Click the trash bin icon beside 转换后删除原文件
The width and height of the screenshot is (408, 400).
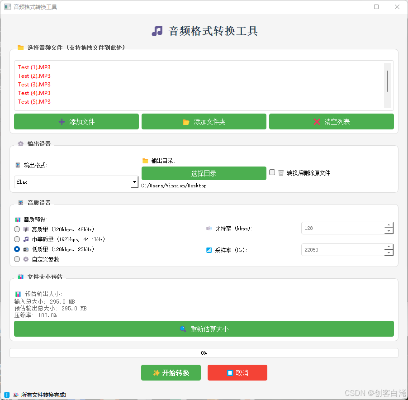[x=281, y=173]
